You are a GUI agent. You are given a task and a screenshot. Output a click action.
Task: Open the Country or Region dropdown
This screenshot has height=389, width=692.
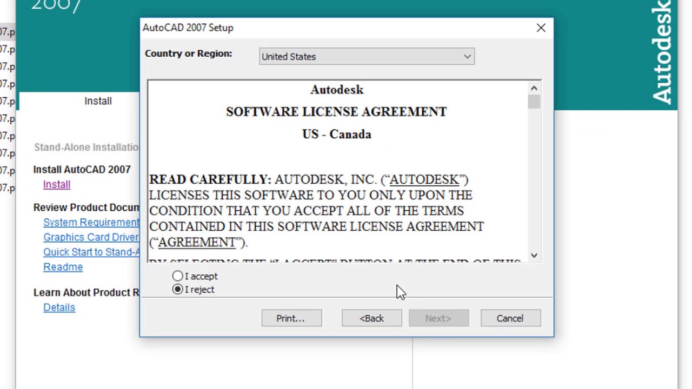[367, 57]
